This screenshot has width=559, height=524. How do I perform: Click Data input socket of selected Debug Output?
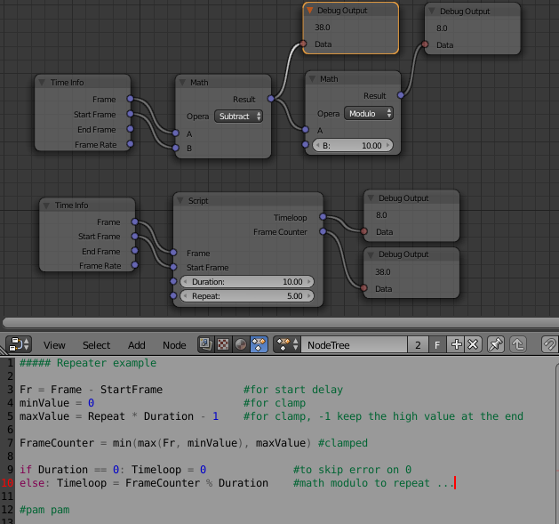pos(303,44)
